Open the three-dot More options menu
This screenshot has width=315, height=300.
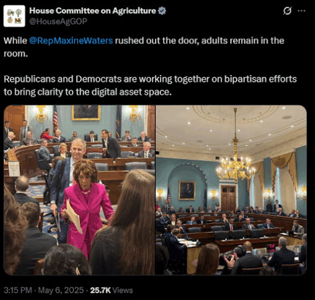(301, 11)
